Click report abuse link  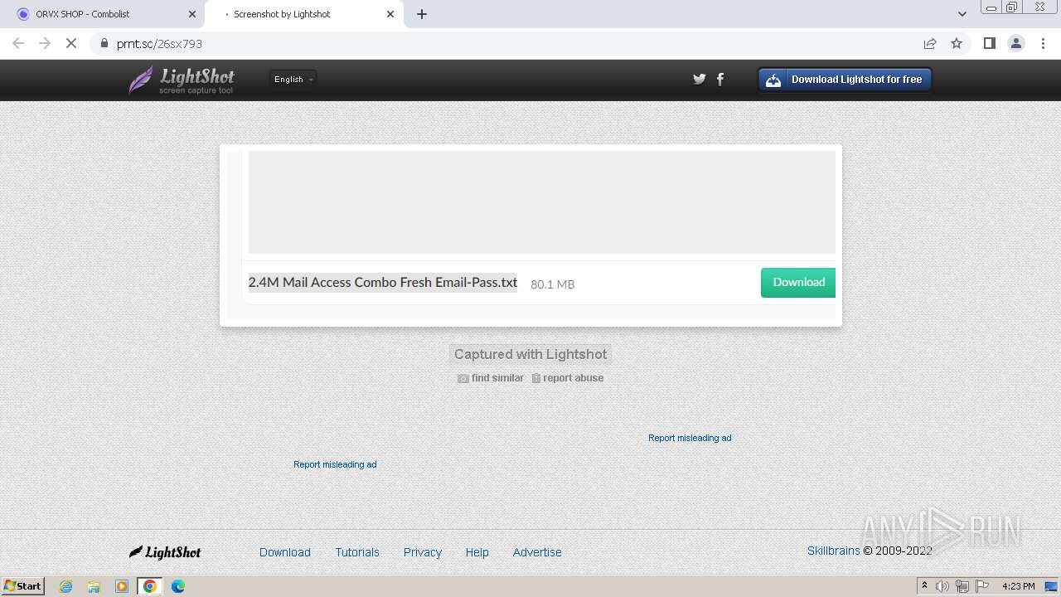pos(568,378)
